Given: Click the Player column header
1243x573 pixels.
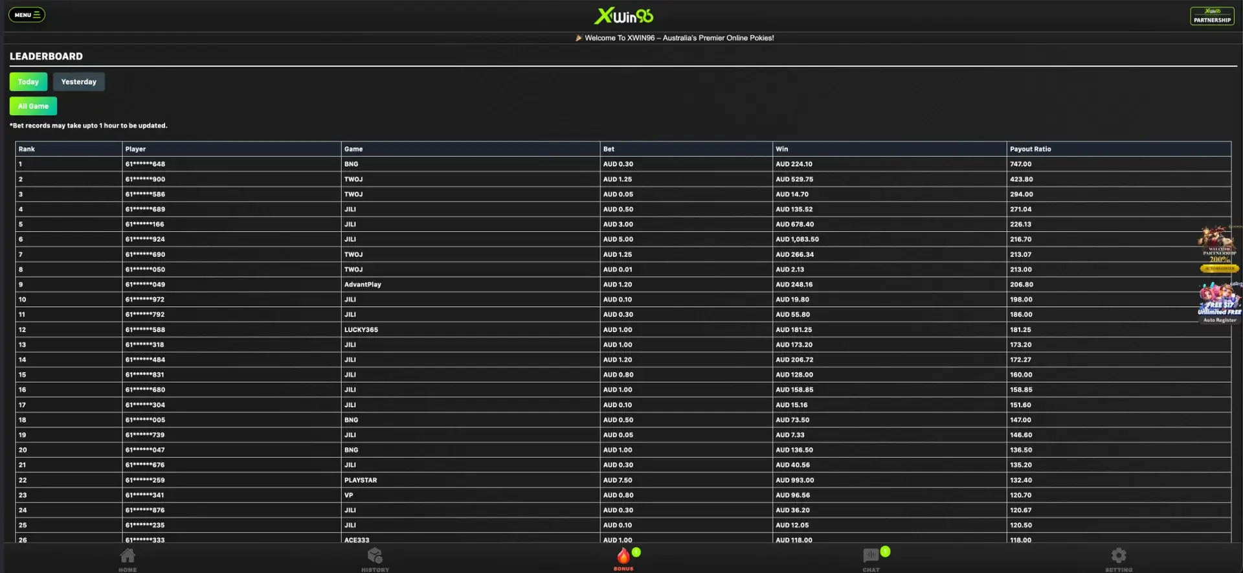Looking at the screenshot, I should click(x=232, y=149).
